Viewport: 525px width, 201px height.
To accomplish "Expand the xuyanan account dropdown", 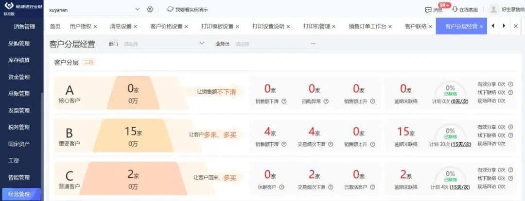I will pos(137,9).
